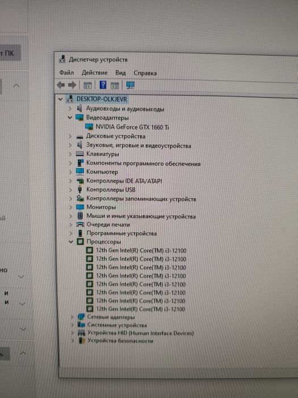Expand Устройства HID (Human Interface Devices)

coord(73,333)
